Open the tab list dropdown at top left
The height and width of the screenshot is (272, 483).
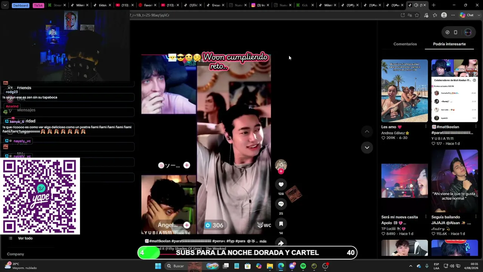(5, 5)
